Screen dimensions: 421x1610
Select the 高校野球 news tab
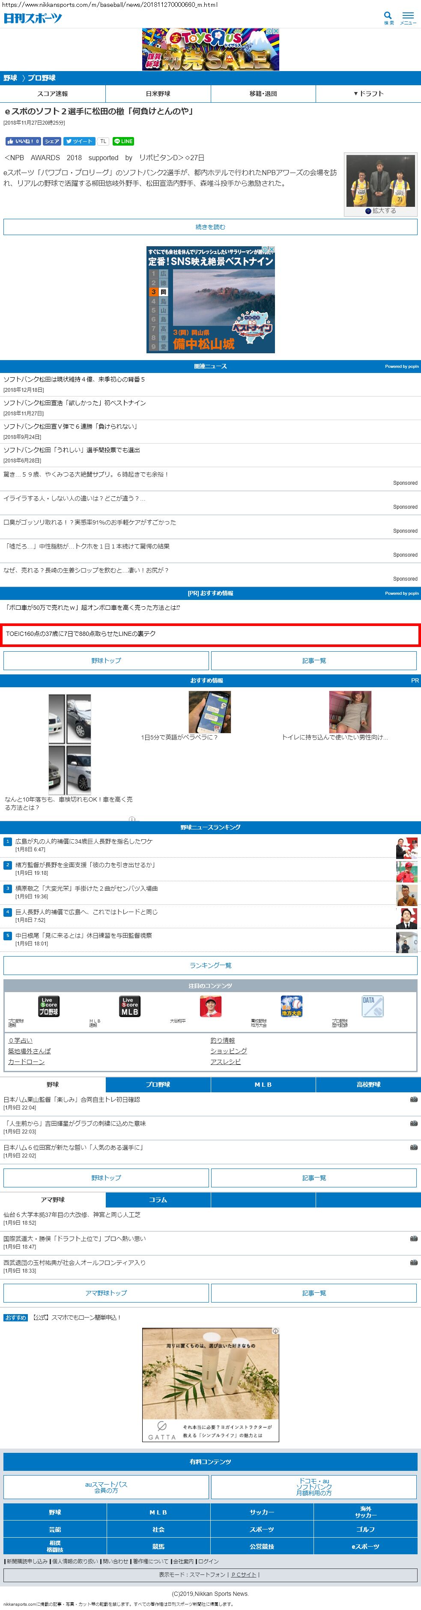(368, 1084)
